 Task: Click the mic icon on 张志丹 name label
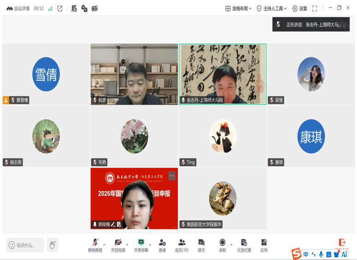tap(183, 100)
